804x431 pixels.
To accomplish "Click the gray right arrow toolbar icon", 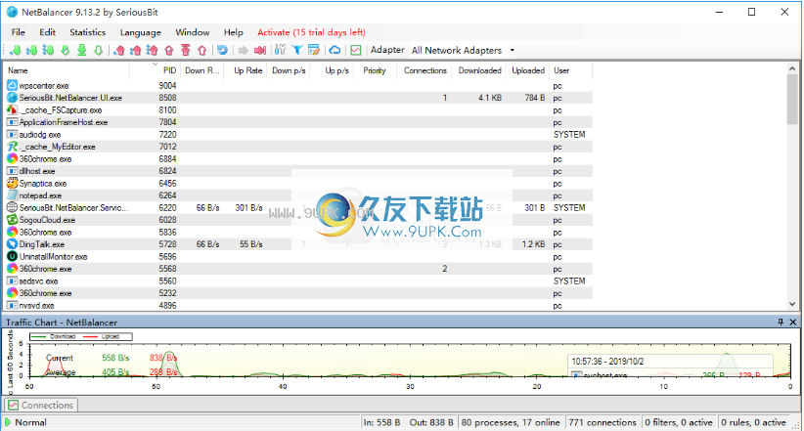I will [x=243, y=50].
